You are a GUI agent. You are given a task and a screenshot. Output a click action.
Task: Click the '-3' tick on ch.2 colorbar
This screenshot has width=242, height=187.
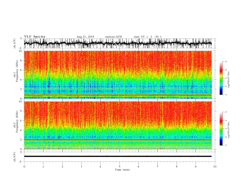pos(225,112)
